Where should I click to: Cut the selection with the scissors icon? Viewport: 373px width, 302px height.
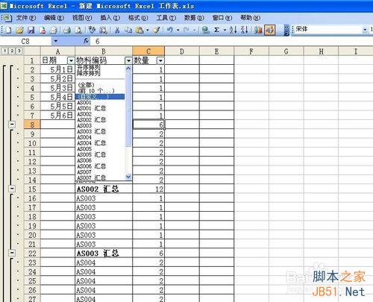[117, 30]
